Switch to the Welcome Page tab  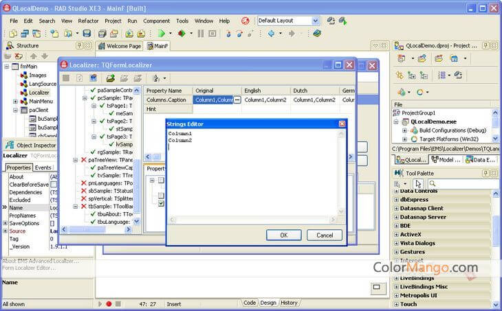click(x=120, y=46)
